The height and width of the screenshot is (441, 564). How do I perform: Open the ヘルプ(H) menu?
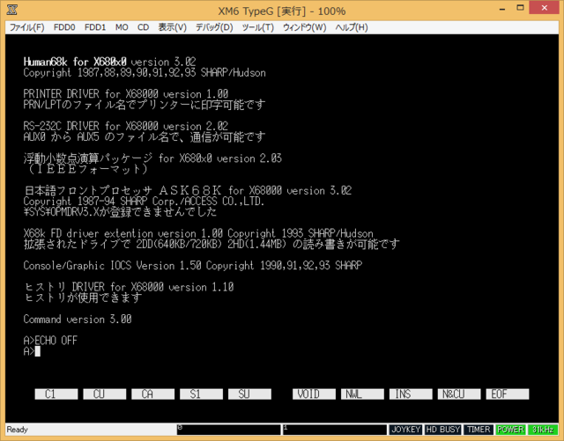(352, 27)
